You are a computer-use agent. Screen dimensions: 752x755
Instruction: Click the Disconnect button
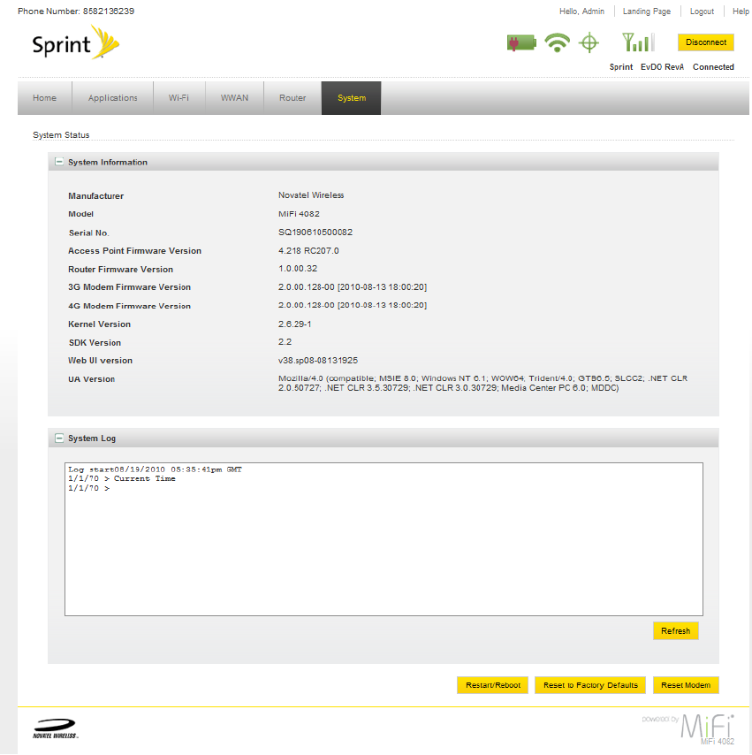(706, 42)
